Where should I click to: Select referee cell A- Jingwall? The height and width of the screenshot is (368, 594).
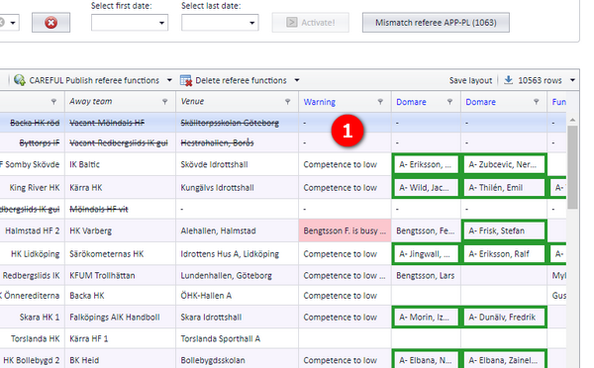(426, 253)
